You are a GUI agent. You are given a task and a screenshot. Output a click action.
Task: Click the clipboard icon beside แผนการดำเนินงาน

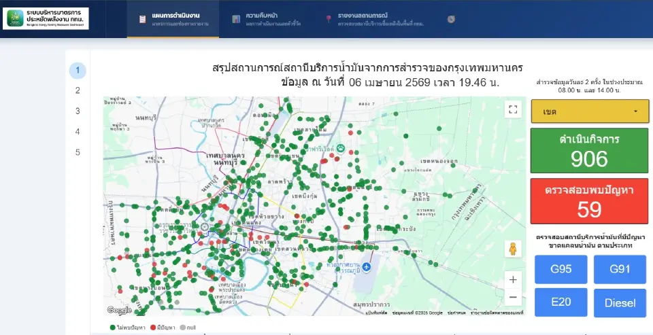(x=142, y=19)
